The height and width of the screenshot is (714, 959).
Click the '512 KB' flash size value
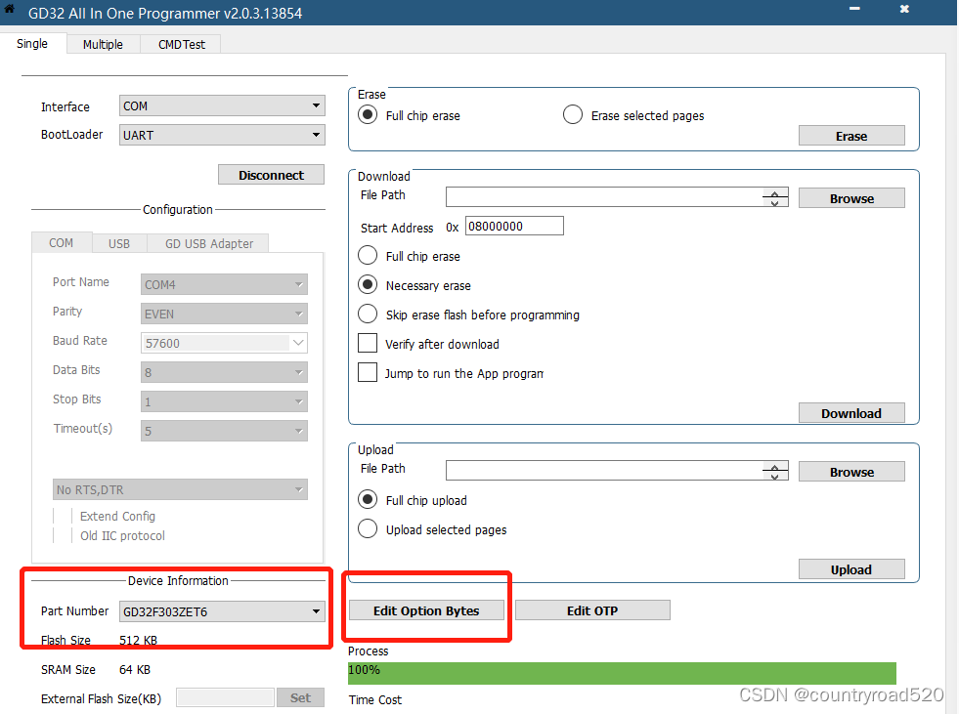138,640
